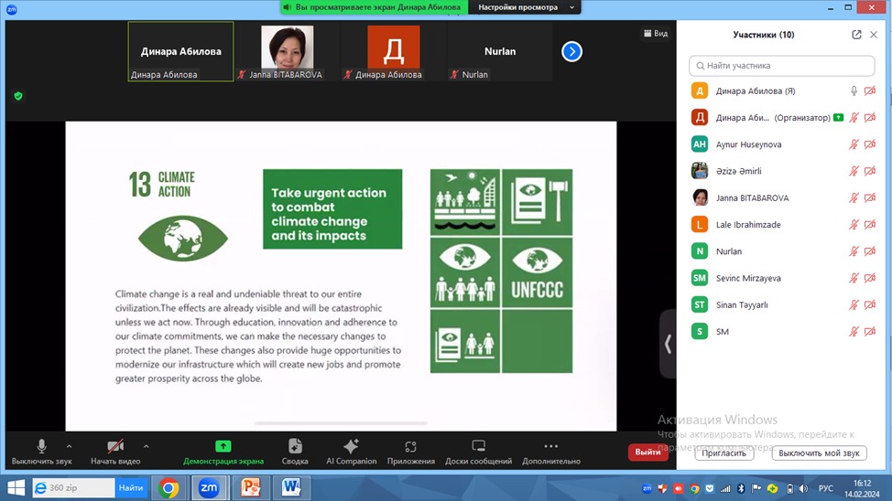Toggle camera icon for Динара Абилова (Я)
Image resolution: width=892 pixels, height=501 pixels.
pyautogui.click(x=869, y=91)
